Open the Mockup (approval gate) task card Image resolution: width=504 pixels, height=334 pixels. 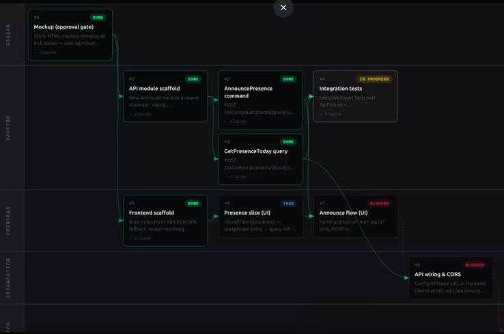(x=70, y=35)
